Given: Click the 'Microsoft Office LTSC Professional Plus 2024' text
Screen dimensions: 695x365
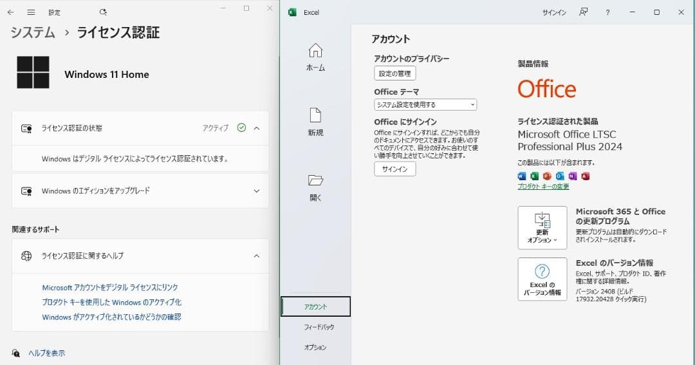Looking at the screenshot, I should click(x=570, y=140).
